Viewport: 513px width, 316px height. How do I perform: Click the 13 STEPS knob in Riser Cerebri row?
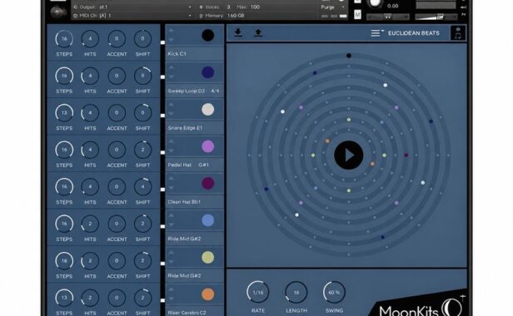click(x=64, y=298)
